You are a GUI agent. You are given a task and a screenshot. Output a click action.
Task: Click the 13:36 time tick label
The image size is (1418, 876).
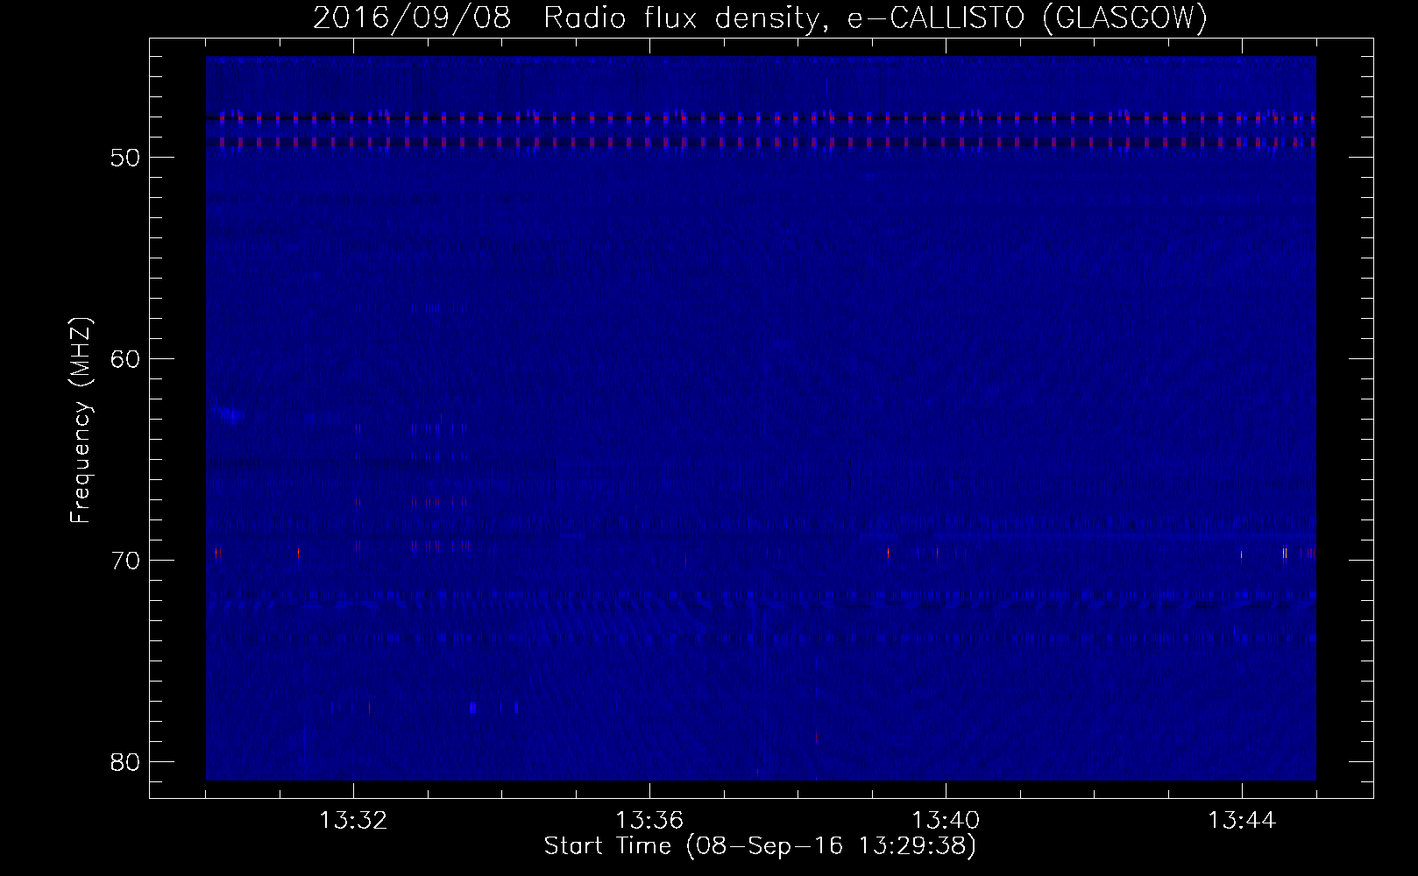tap(649, 821)
